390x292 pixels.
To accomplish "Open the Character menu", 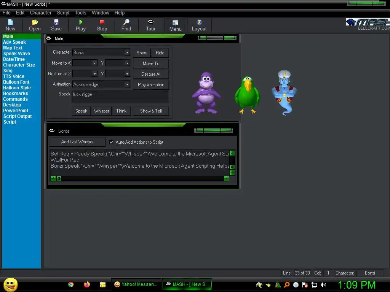I will (x=40, y=13).
